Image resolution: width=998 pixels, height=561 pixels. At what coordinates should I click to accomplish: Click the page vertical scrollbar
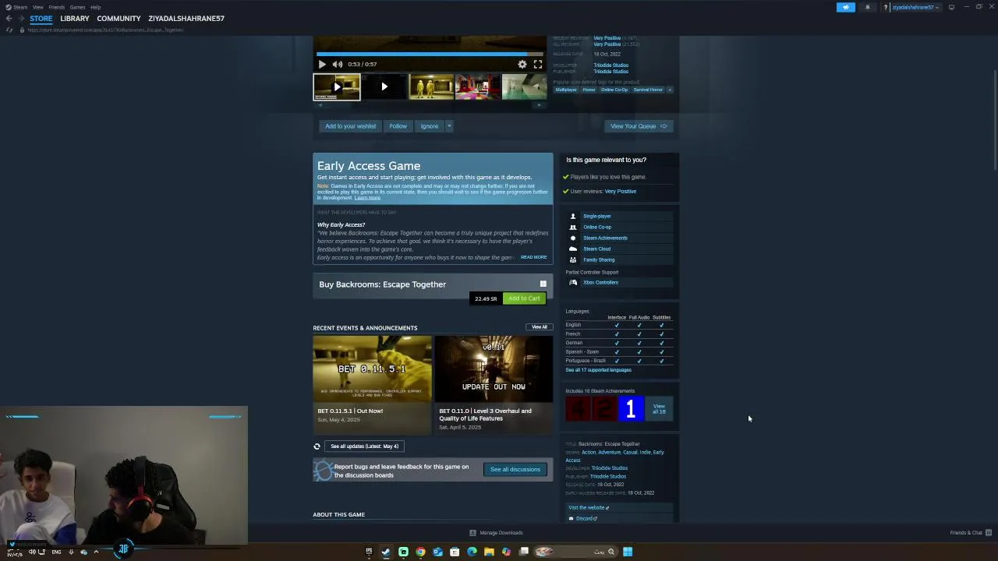(x=995, y=121)
